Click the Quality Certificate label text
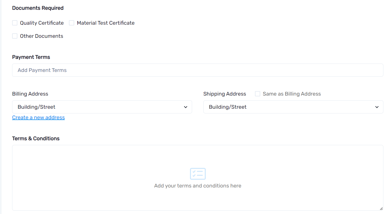Viewport: 386px width, 214px height. coord(42,23)
